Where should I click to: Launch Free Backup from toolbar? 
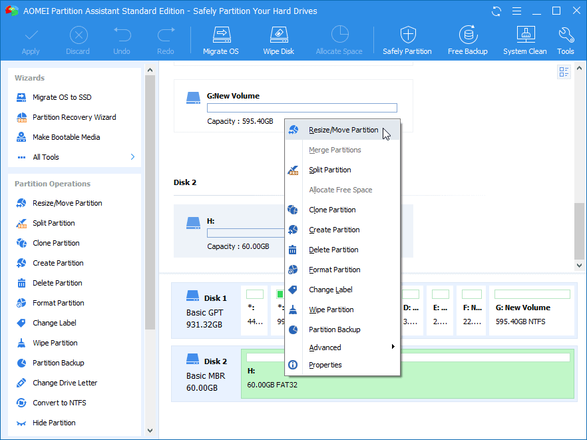468,41
